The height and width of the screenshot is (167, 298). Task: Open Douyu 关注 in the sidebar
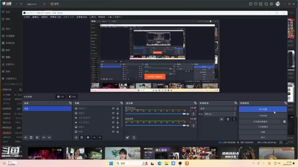[x=6, y=12]
